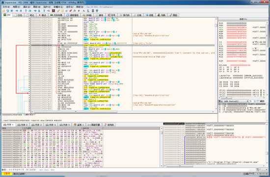Click the fx functions toolbar icon
The width and height of the screenshot is (270, 177).
75,11
